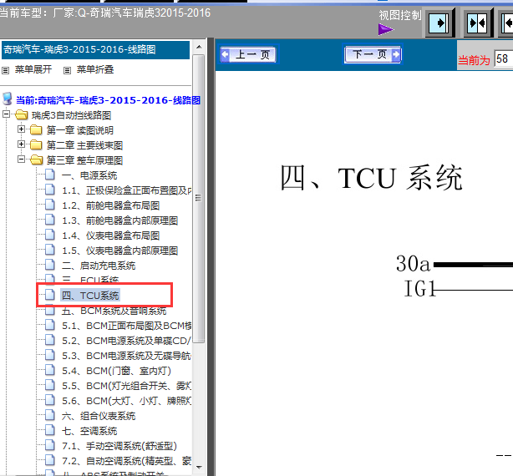Image resolution: width=513 pixels, height=476 pixels.
Task: Click the page icon beside 5.6、BCM(大灯
Action: [50, 400]
